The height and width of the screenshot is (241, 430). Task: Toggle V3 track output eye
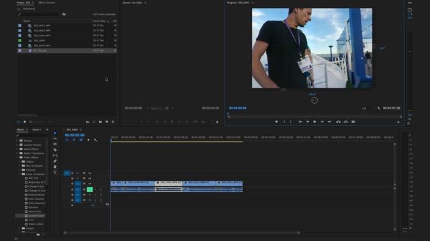[x=89, y=173]
